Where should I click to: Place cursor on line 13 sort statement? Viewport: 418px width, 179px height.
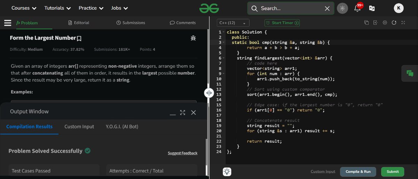coord(292,94)
